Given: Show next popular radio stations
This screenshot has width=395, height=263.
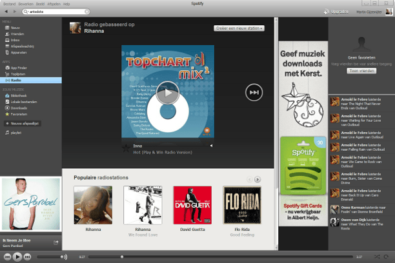Looking at the screenshot, I should point(258,179).
